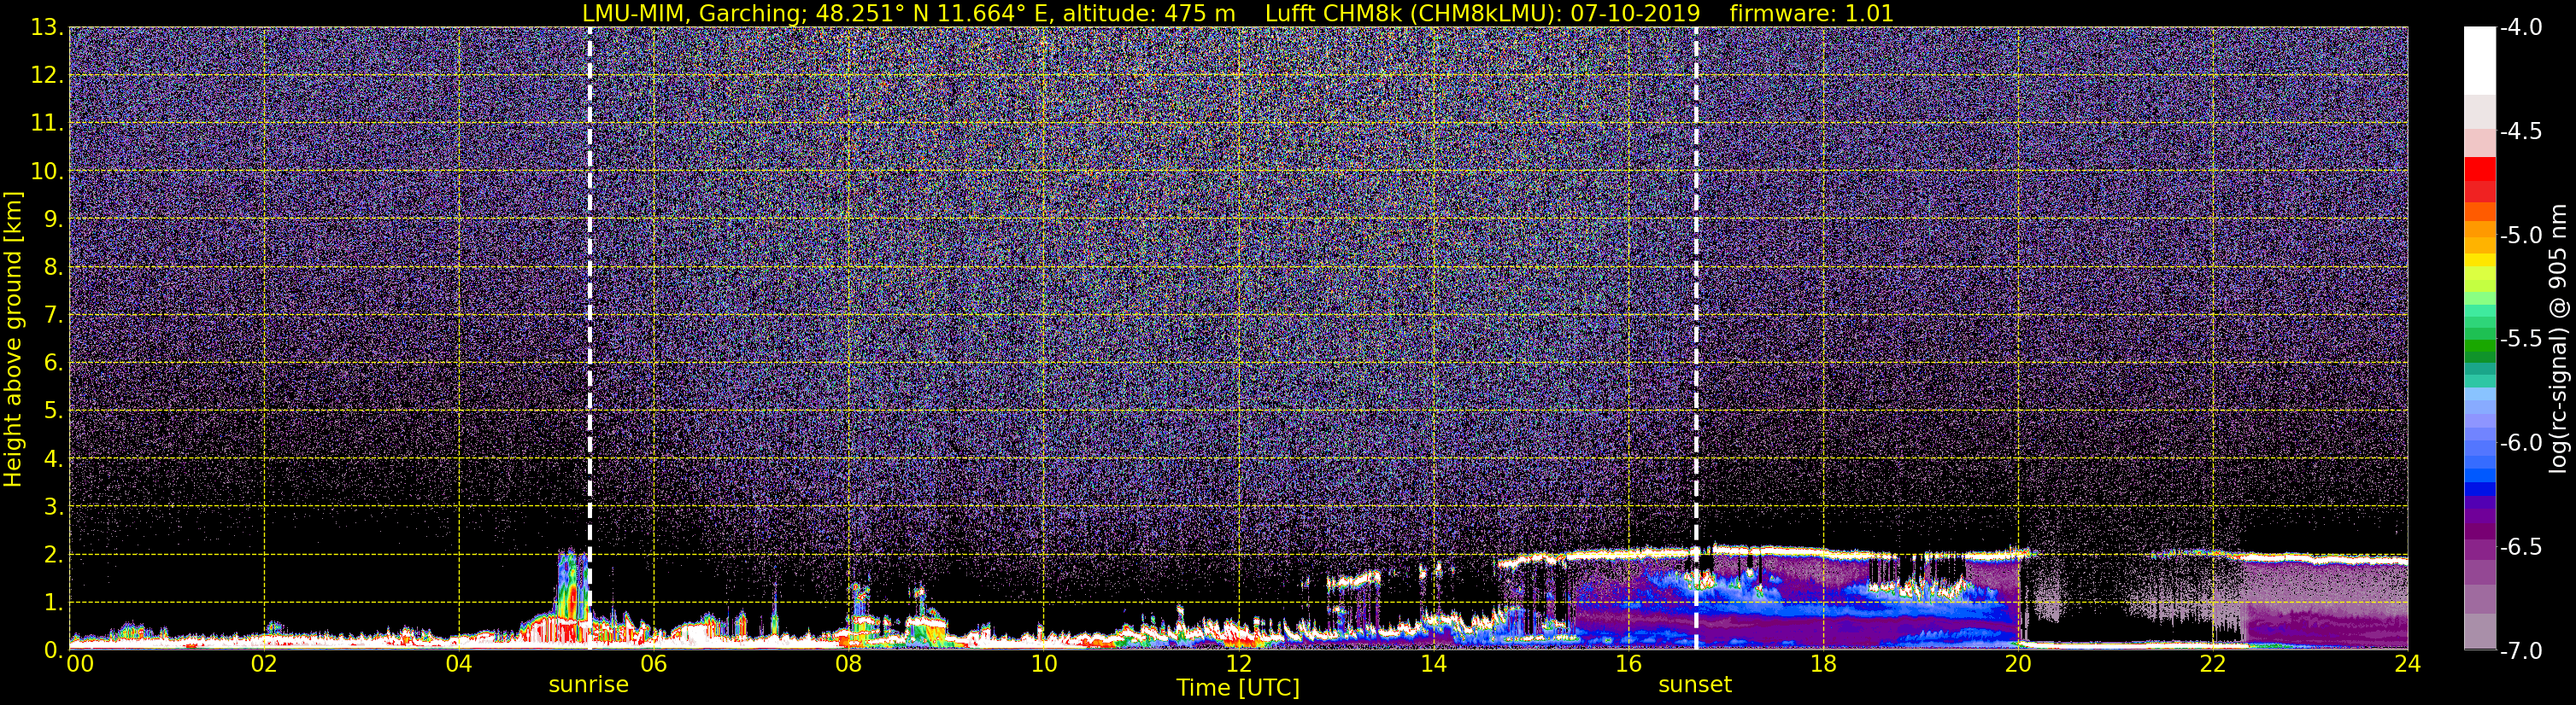Image resolution: width=2576 pixels, height=705 pixels.
Task: Click the "-6.5" colorbar tick label
Action: [x=2520, y=547]
